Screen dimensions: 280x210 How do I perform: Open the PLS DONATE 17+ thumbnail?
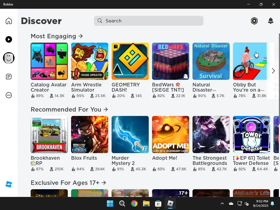(x=90, y=193)
